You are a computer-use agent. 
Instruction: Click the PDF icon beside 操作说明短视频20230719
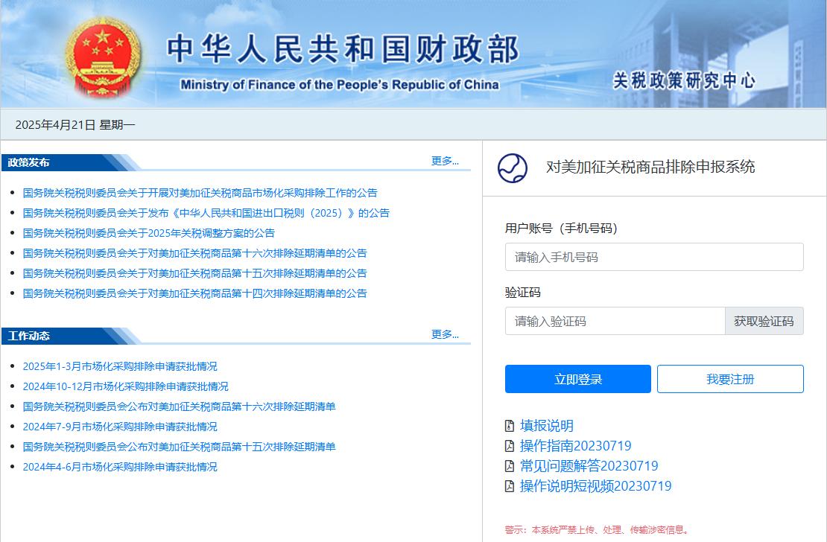pyautogui.click(x=510, y=486)
